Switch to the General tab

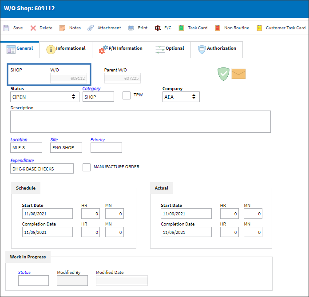(x=20, y=49)
